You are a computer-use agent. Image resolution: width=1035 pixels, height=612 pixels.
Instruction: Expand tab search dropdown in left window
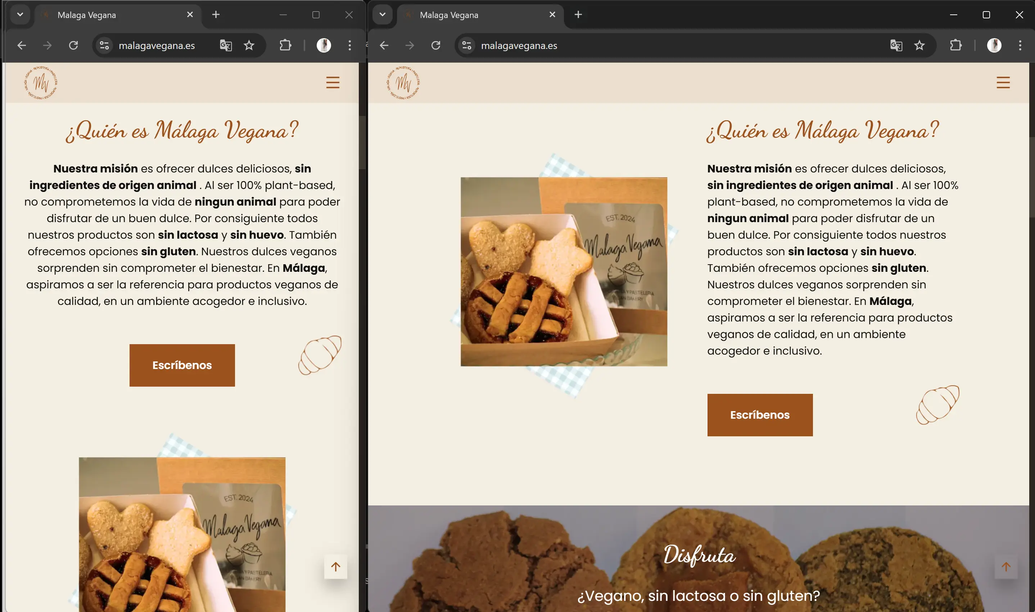coord(20,15)
